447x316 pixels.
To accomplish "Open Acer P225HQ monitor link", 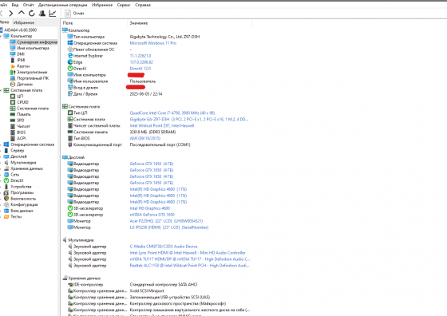I will point(166,221).
